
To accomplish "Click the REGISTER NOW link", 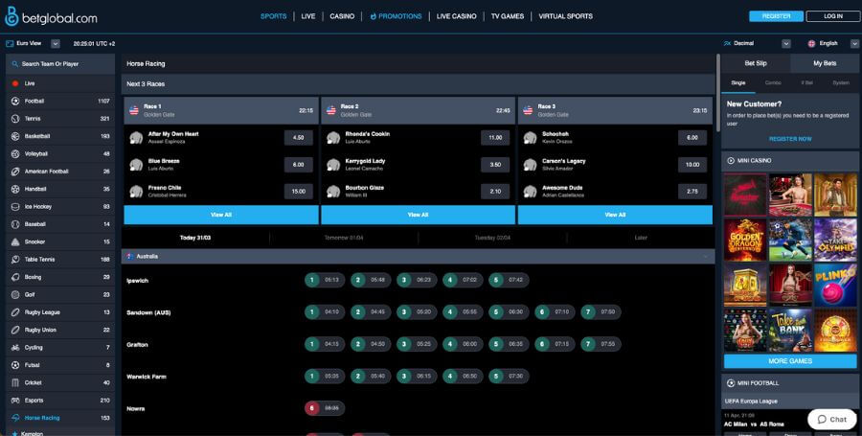I will coord(790,139).
